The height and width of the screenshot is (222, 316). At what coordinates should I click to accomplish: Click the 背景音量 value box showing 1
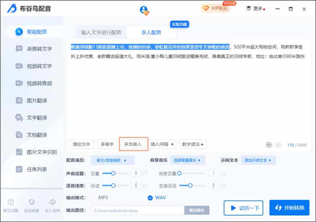214,173
